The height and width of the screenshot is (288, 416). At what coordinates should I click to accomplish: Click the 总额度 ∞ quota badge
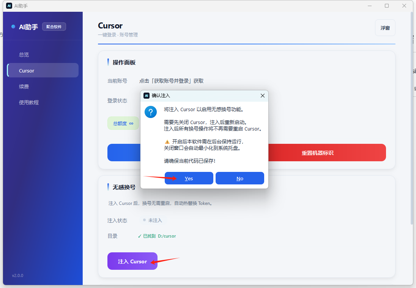123,123
